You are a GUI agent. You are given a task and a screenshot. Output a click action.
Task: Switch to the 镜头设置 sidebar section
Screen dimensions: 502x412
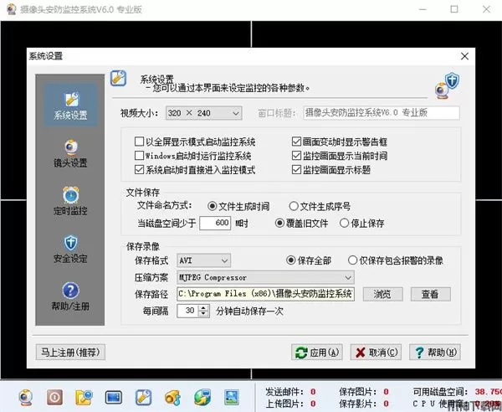(x=70, y=153)
